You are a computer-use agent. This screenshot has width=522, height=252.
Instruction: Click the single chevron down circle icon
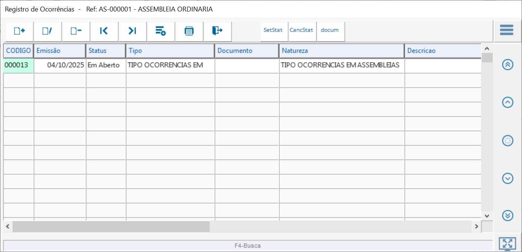pos(508,178)
